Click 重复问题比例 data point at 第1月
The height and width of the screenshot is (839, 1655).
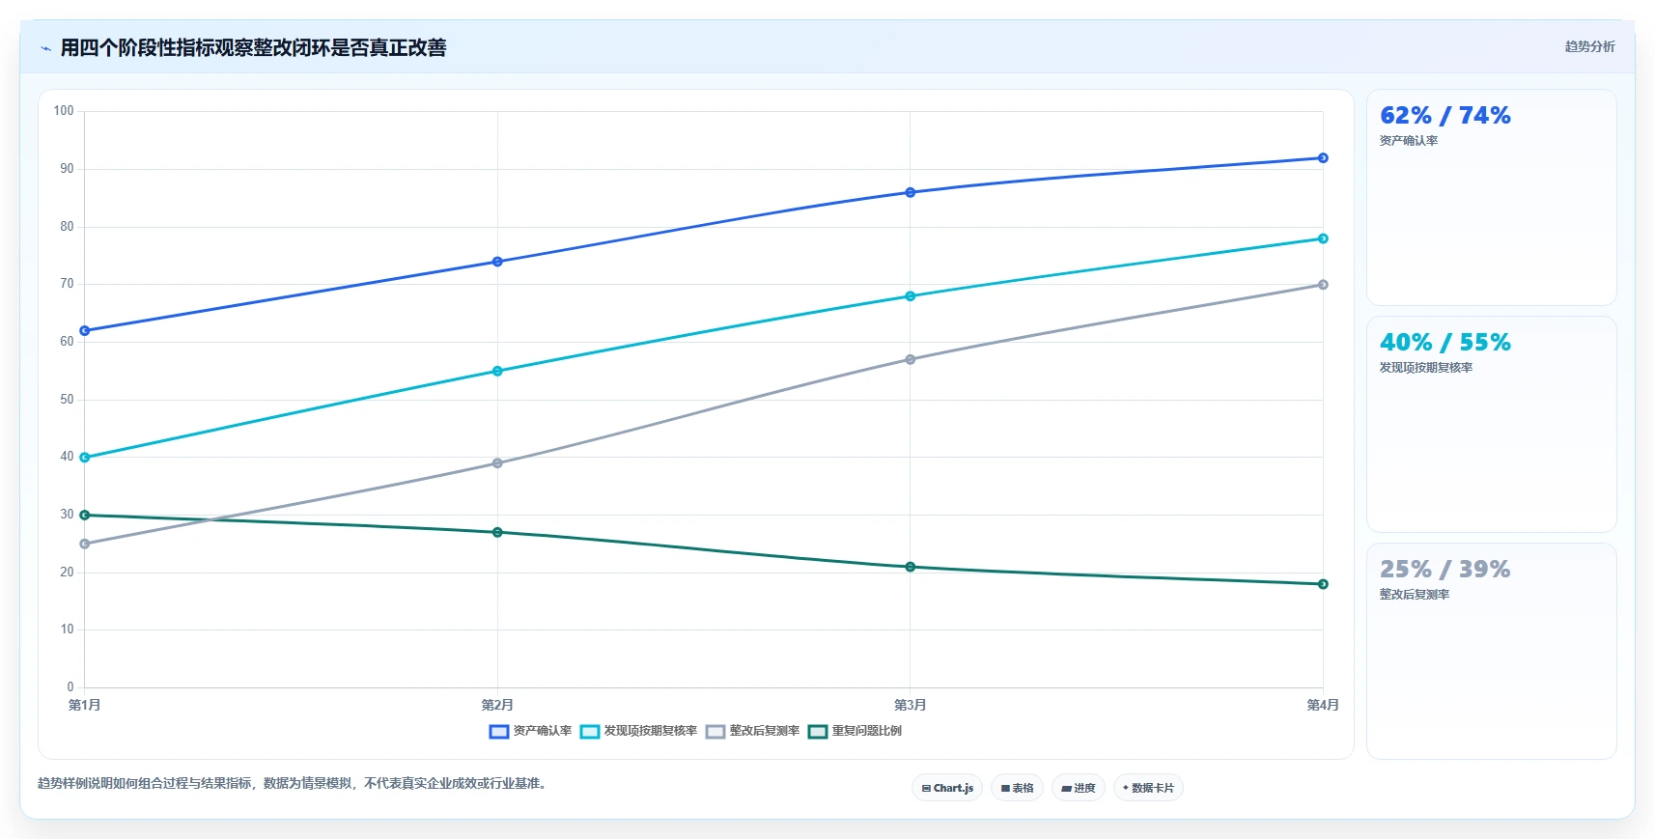pos(85,516)
